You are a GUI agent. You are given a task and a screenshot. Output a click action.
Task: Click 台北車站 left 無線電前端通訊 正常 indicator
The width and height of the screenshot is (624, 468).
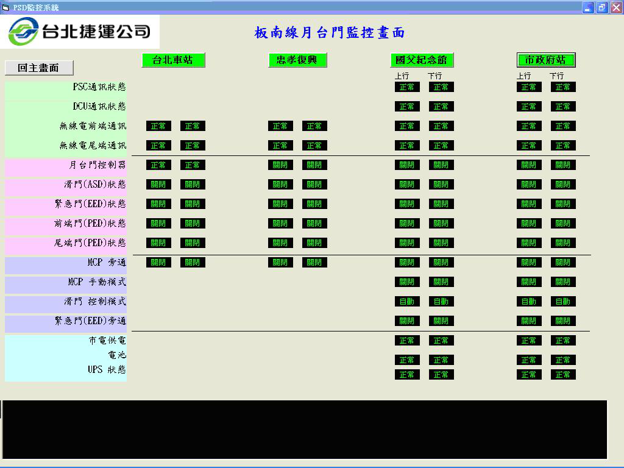[x=158, y=126]
